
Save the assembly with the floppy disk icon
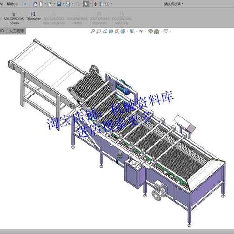59,4
